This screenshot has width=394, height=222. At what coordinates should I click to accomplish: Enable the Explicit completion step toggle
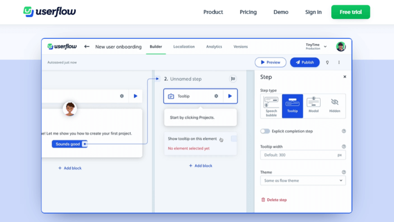(265, 131)
